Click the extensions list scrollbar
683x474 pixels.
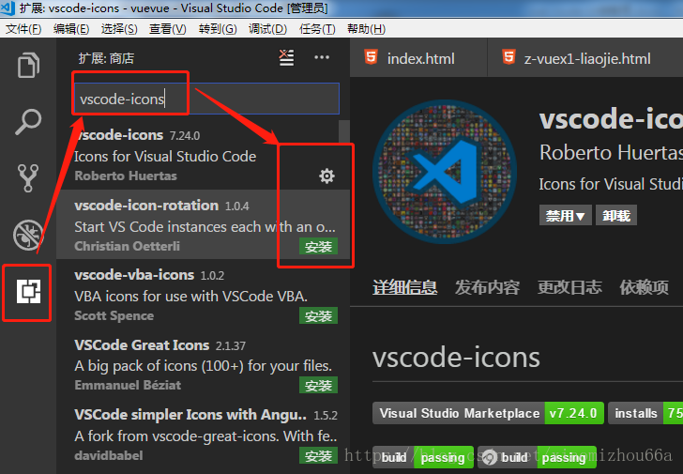pyautogui.click(x=344, y=130)
